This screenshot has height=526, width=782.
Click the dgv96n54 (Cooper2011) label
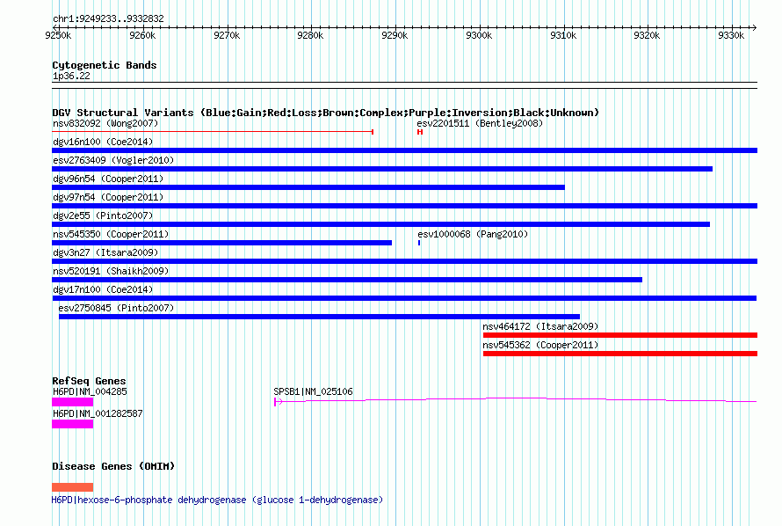[x=108, y=179]
